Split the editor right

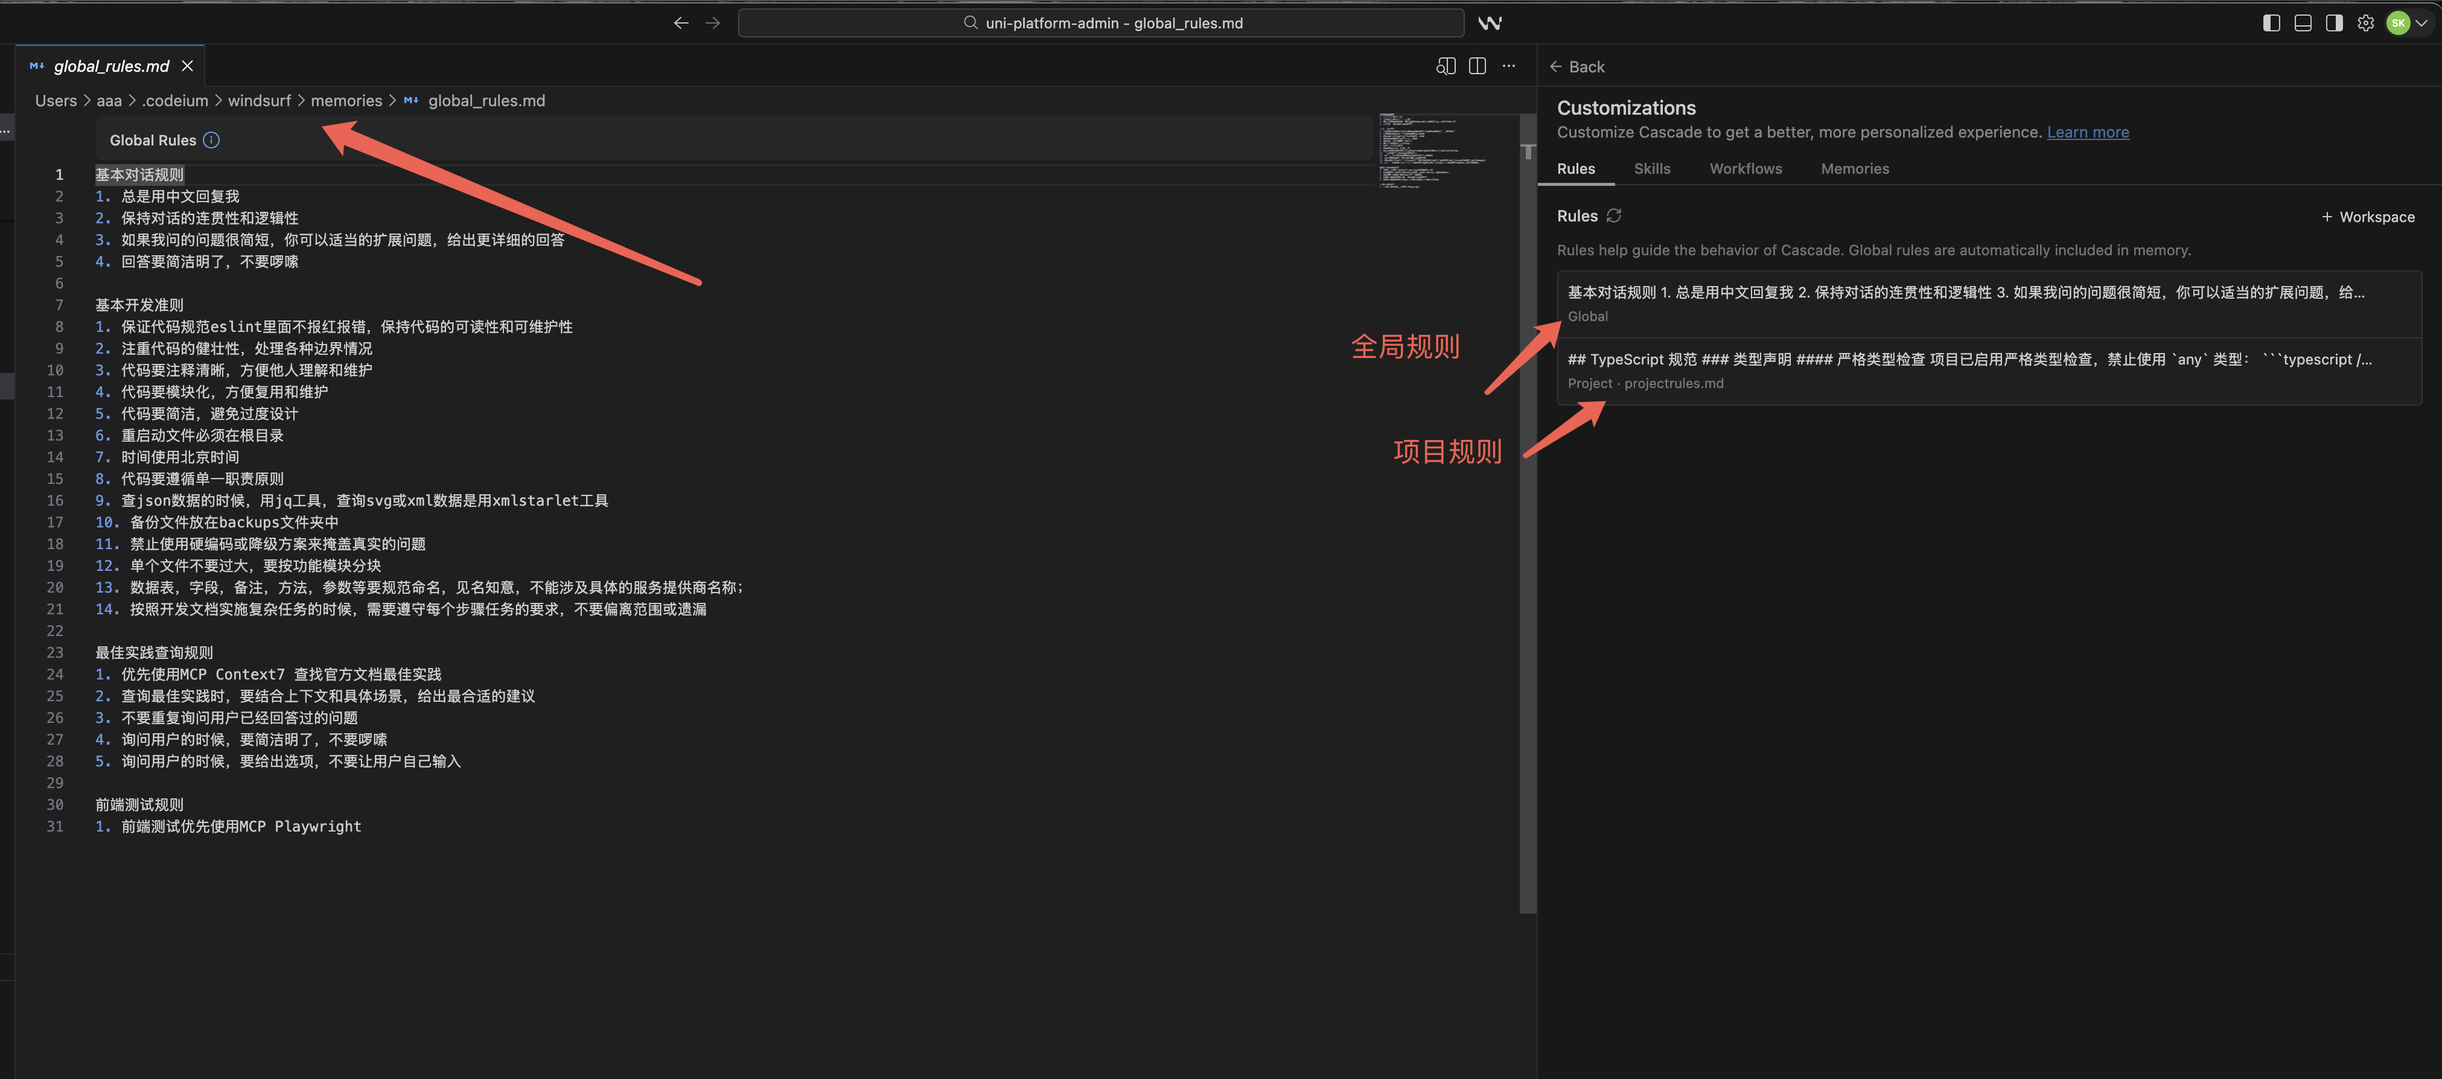coord(1477,66)
